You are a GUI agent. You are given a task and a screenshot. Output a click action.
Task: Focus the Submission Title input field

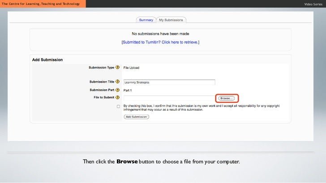(169, 82)
